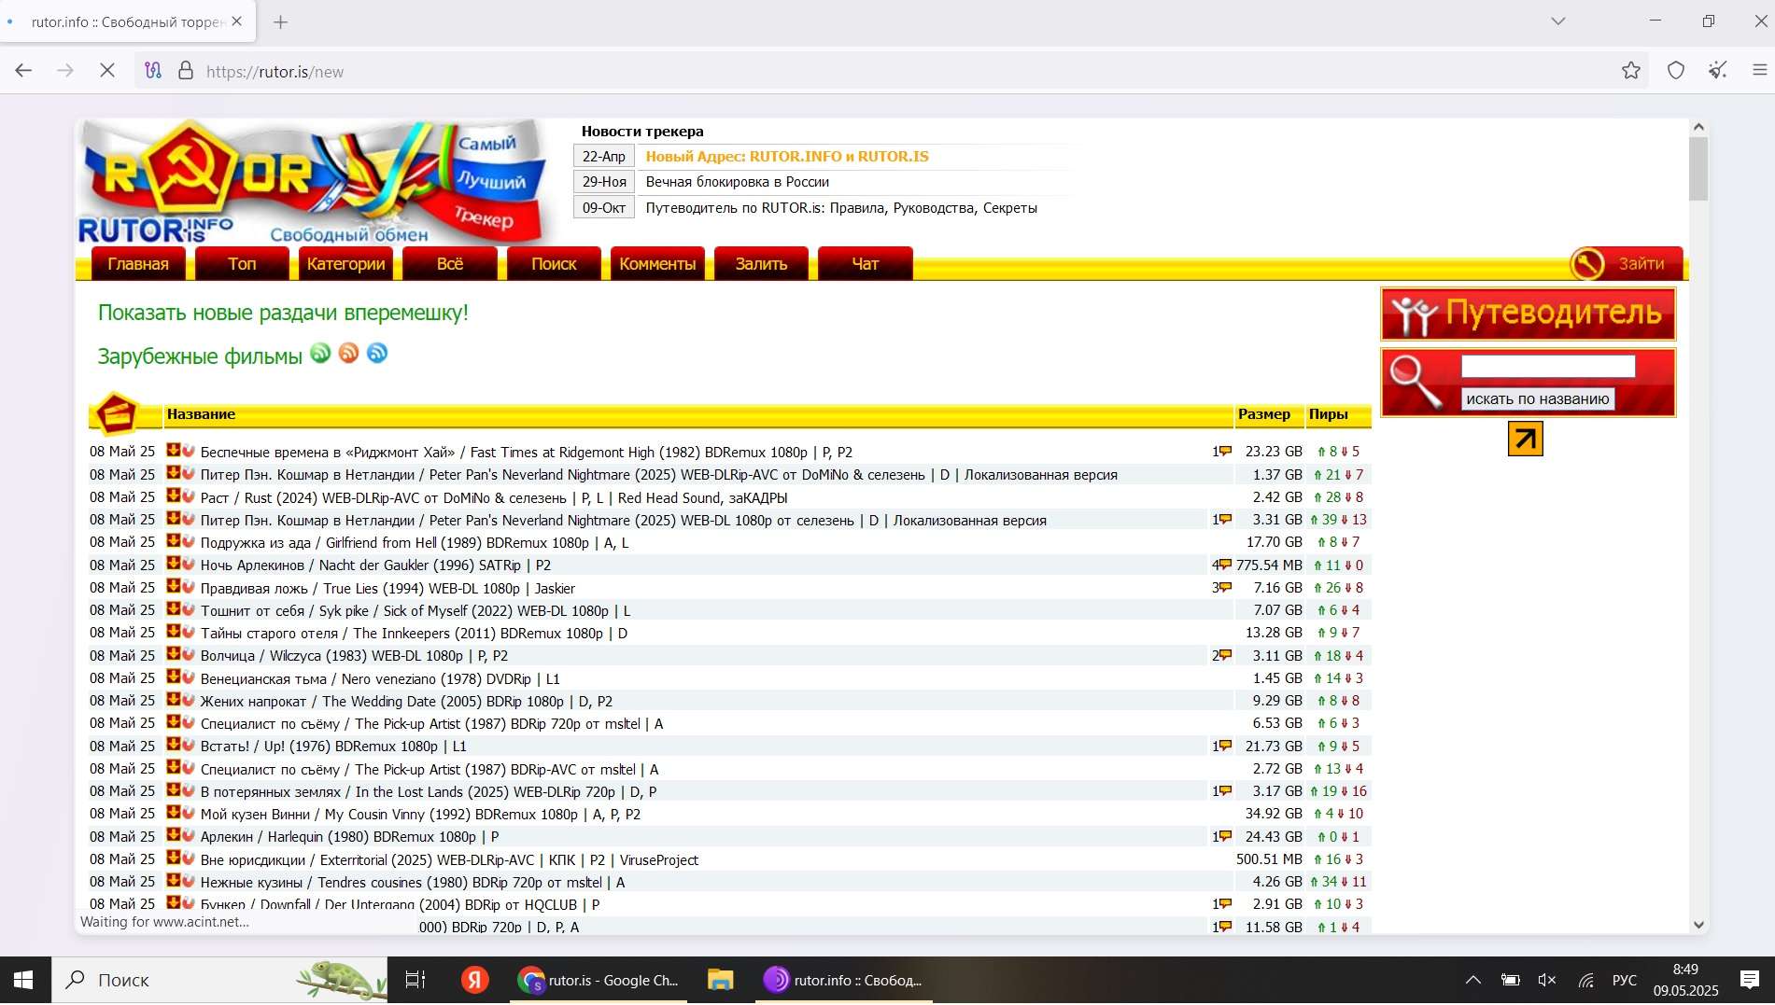
Task: Open Yandex browser from the taskbar
Action: click(x=474, y=980)
